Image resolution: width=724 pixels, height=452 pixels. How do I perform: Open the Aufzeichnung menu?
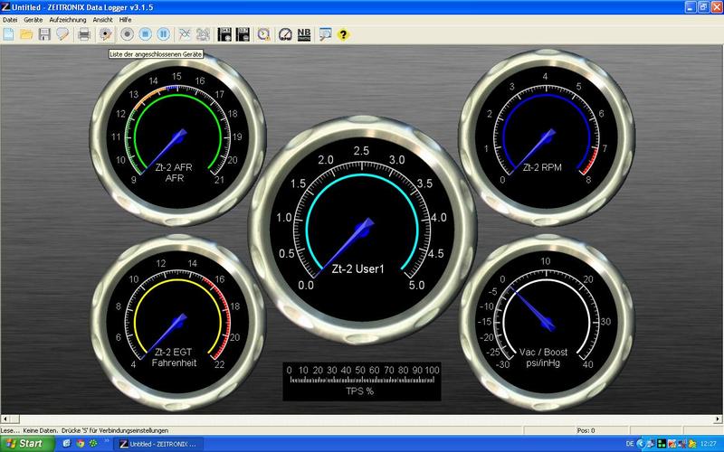click(x=67, y=20)
